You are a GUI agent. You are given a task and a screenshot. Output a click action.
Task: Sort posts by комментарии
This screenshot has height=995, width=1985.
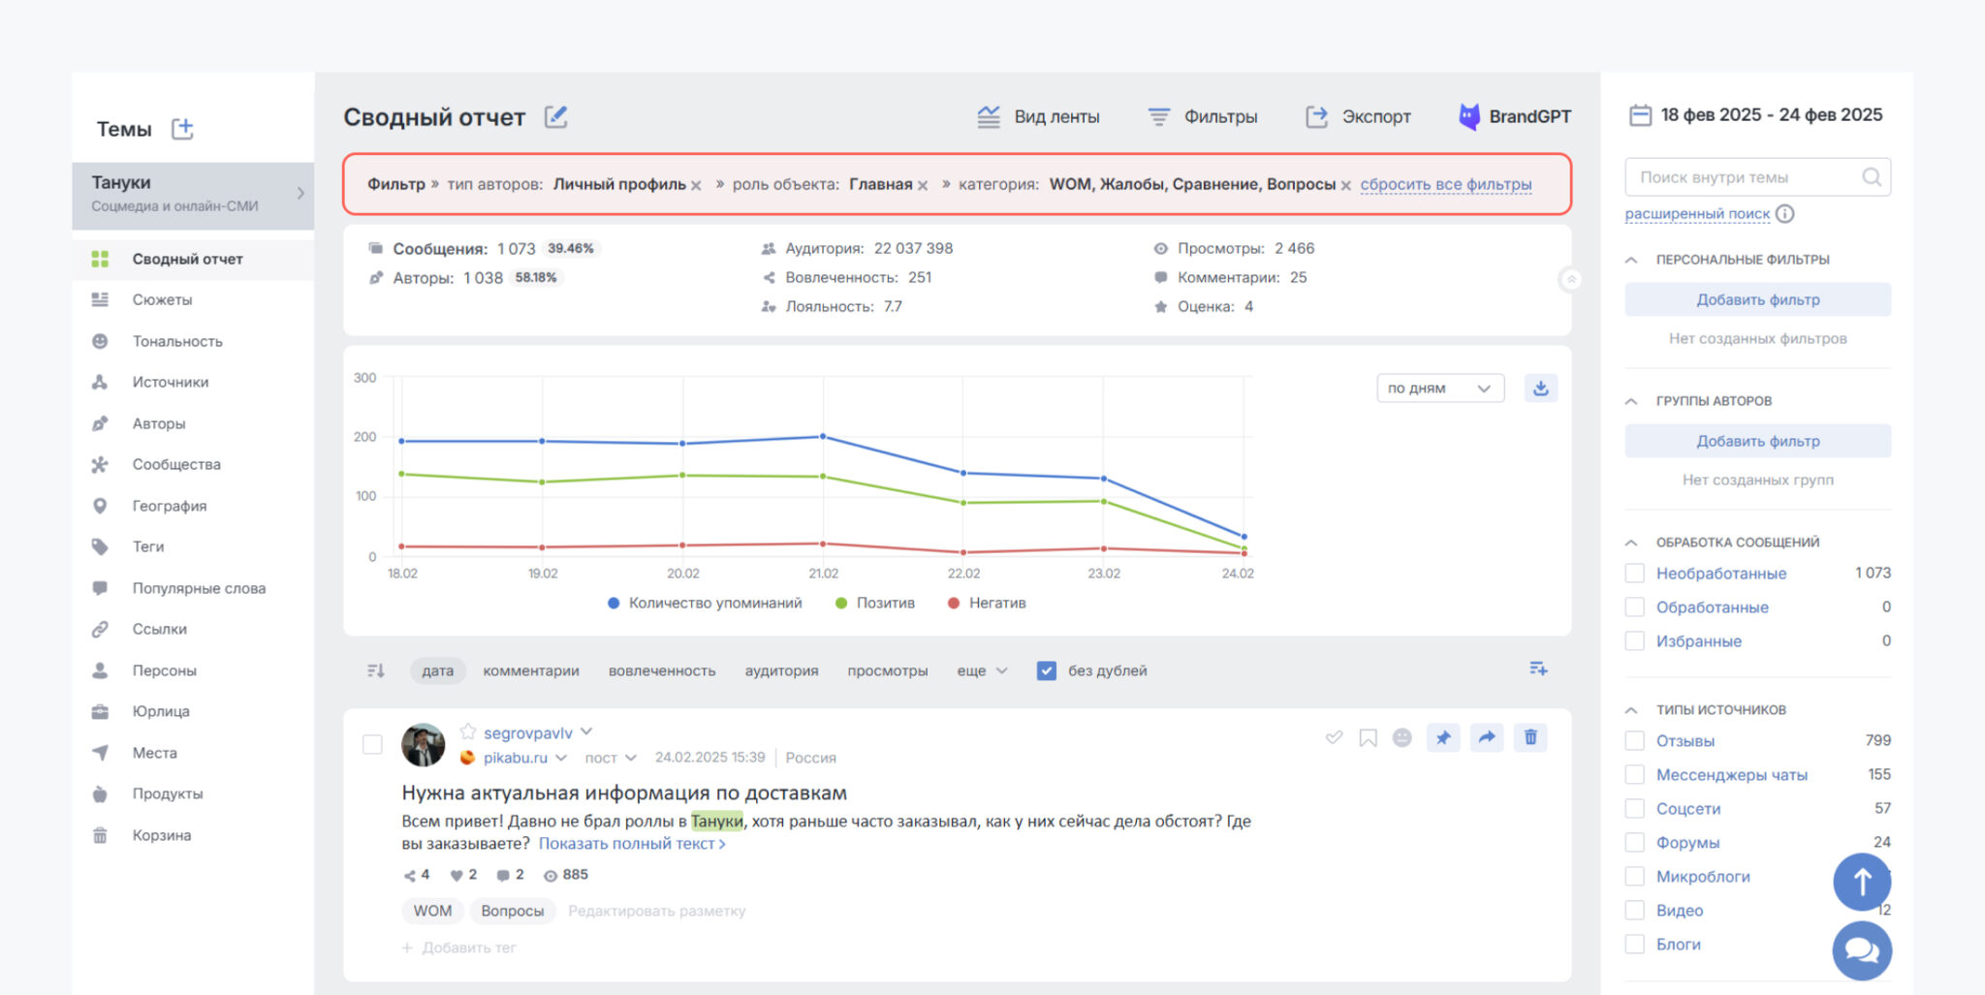(x=531, y=670)
